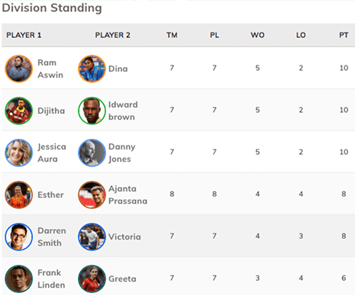Select Ajanta Prassana's profile image
This screenshot has height=295, width=355.
point(92,195)
